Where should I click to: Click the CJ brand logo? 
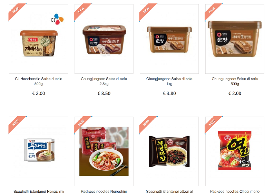57,19
